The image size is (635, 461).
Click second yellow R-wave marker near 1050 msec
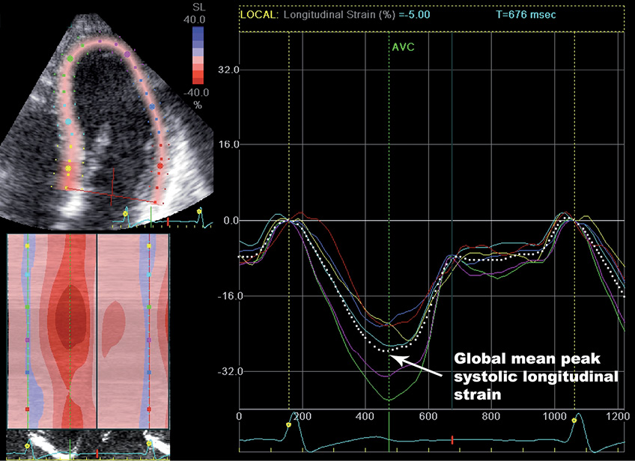pos(574,421)
